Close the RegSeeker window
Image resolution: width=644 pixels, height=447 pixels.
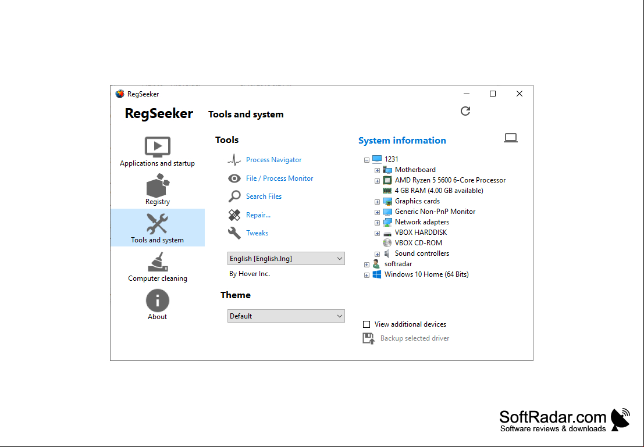point(520,94)
